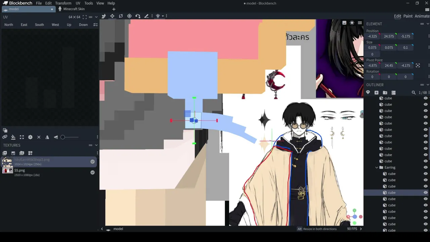
Task: Click the Create Texture icon
Action: [x=5, y=153]
